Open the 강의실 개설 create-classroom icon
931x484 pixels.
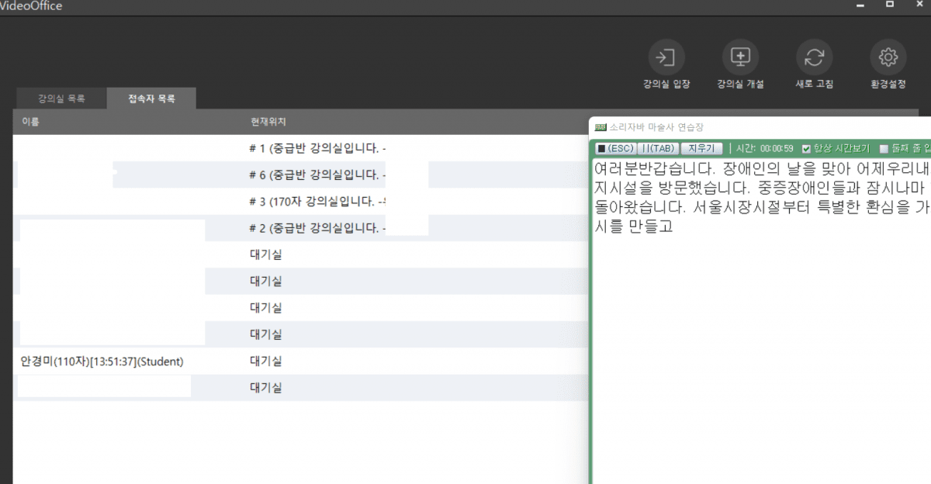tap(740, 58)
